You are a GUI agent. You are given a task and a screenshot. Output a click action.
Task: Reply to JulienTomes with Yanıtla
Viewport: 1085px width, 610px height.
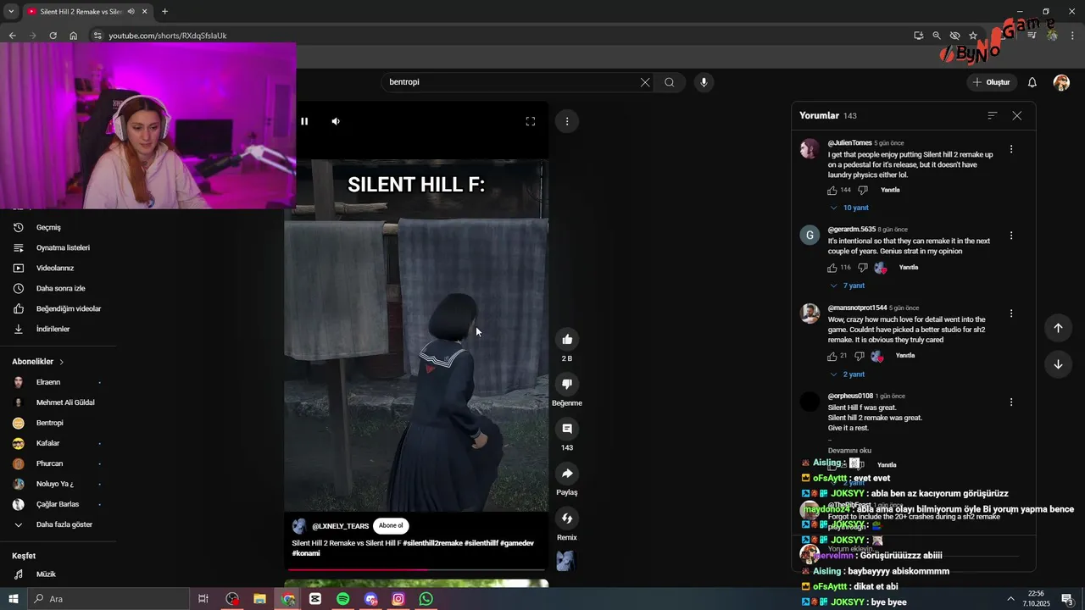click(x=890, y=190)
